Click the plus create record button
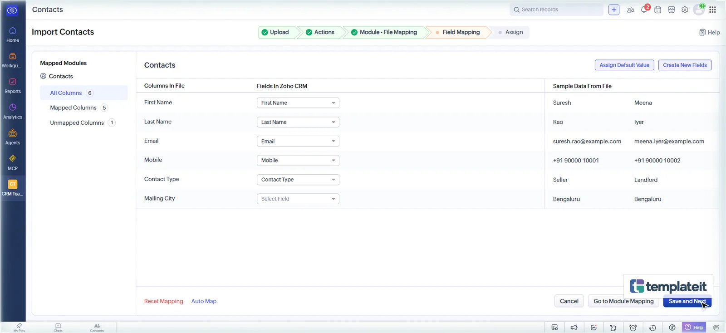 [x=614, y=10]
